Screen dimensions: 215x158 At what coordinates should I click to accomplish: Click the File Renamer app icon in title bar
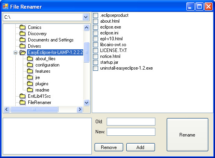click(5, 6)
